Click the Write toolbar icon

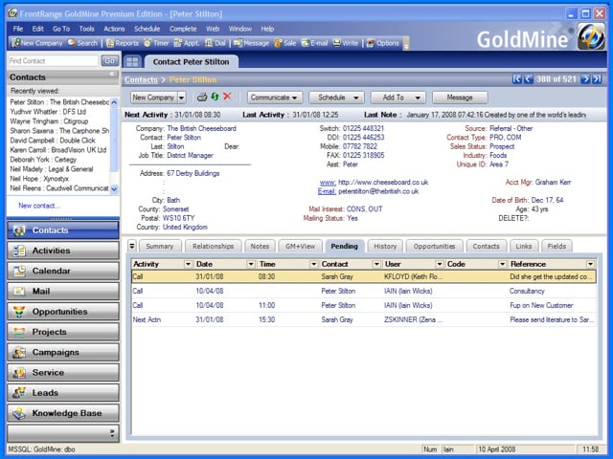coord(346,43)
